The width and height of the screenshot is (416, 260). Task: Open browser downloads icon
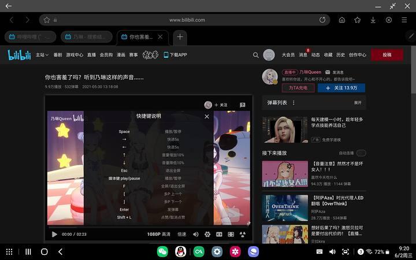(x=373, y=20)
